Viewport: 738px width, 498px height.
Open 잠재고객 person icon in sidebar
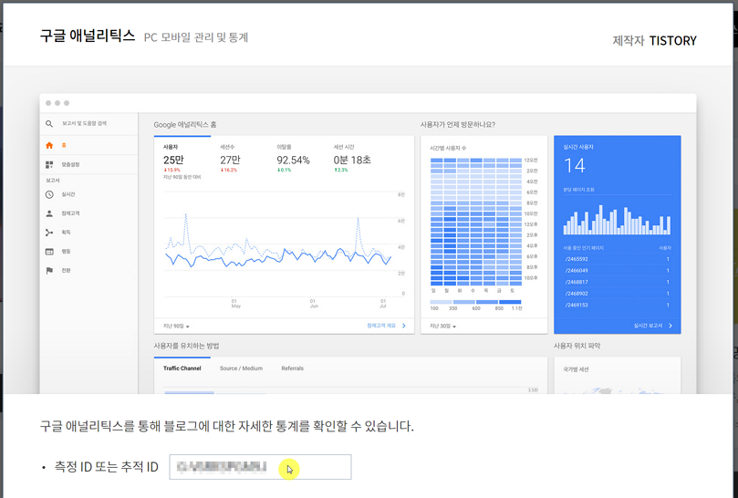[x=49, y=213]
